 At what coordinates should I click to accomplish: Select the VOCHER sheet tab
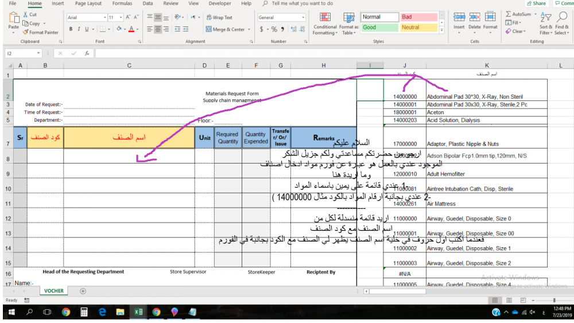[x=54, y=291]
